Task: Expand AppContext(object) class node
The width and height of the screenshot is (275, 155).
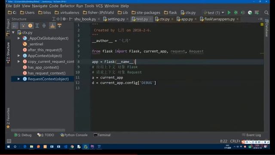Action: coord(19,56)
